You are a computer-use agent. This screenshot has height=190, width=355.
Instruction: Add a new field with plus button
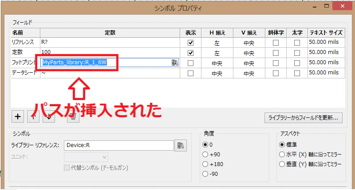[18, 116]
